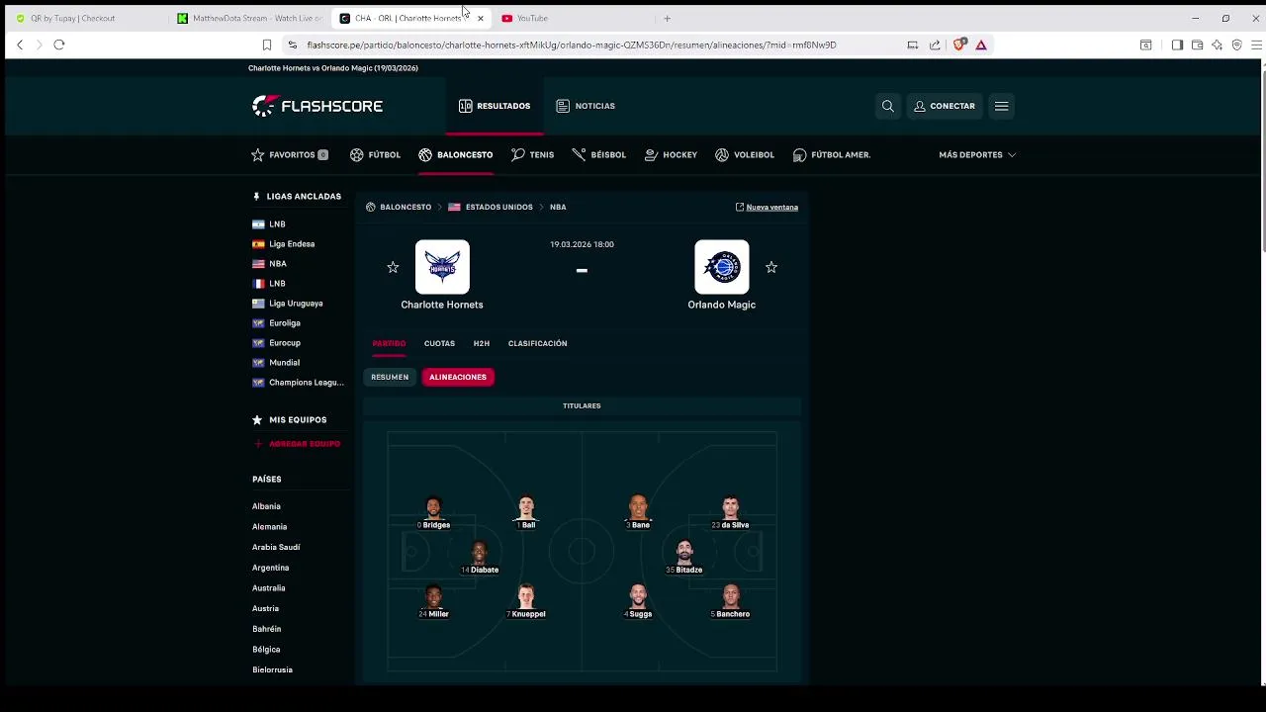This screenshot has height=712, width=1266.
Task: Click Charlotte Hornets team logo
Action: (x=442, y=267)
